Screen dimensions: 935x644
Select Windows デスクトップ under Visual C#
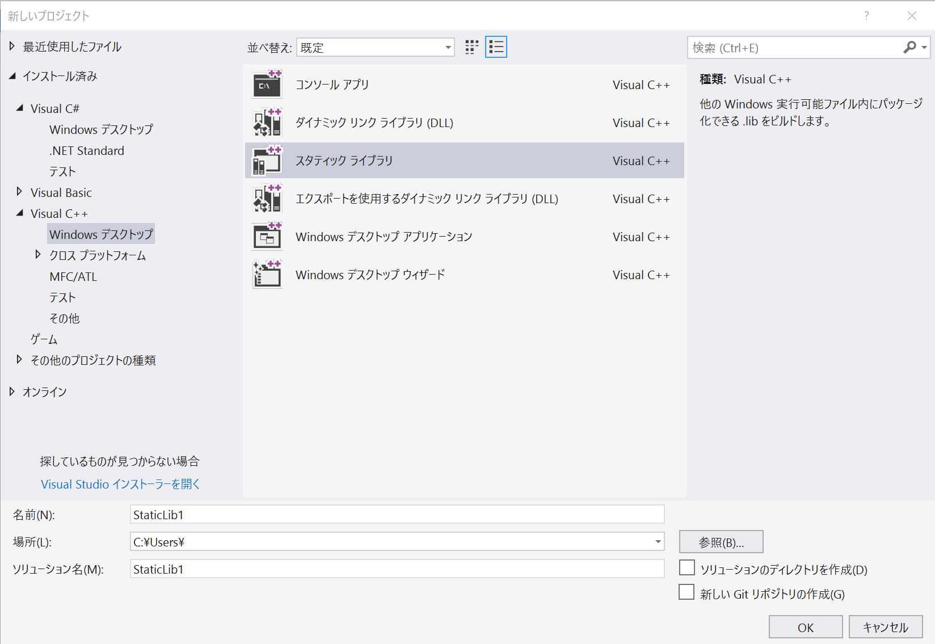click(101, 129)
